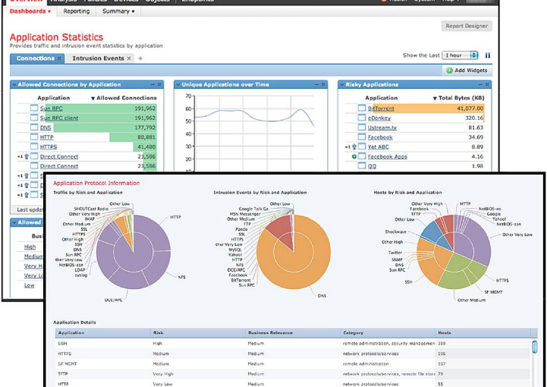Click the green new-entry icon beside Facebook Apps
This screenshot has height=387, width=547.
354,156
